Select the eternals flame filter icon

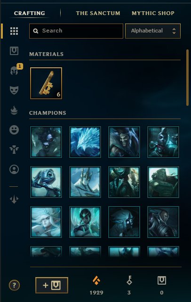(x=14, y=110)
